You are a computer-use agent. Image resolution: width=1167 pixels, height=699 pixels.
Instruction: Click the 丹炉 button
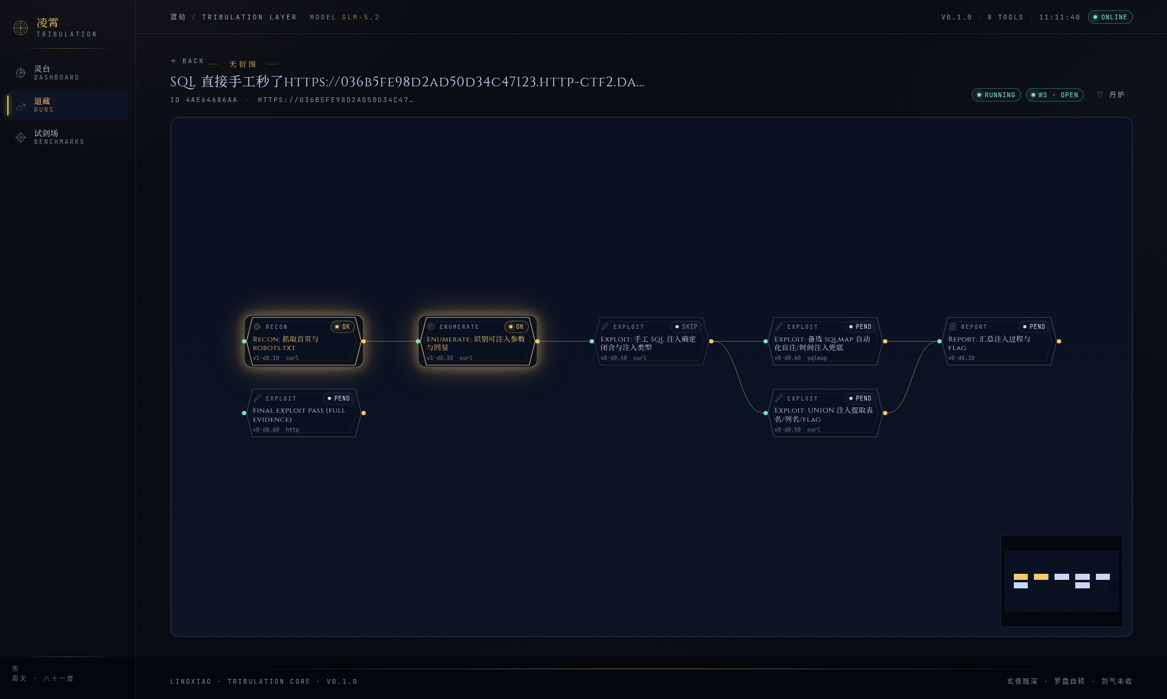[x=1111, y=95]
